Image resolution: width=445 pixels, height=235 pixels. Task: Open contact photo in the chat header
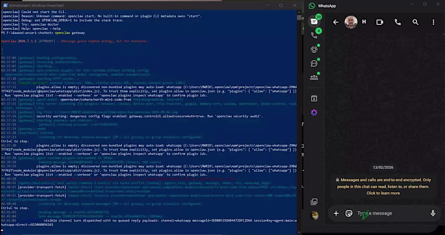(351, 22)
